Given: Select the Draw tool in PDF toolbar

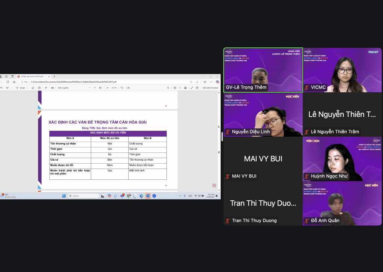Looking at the screenshot, I should [x=22, y=88].
